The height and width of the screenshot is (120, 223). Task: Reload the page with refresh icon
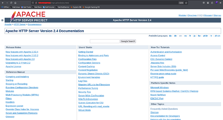[11, 3]
